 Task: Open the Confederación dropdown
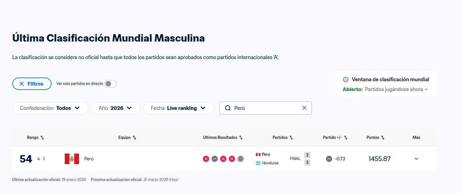pos(50,108)
